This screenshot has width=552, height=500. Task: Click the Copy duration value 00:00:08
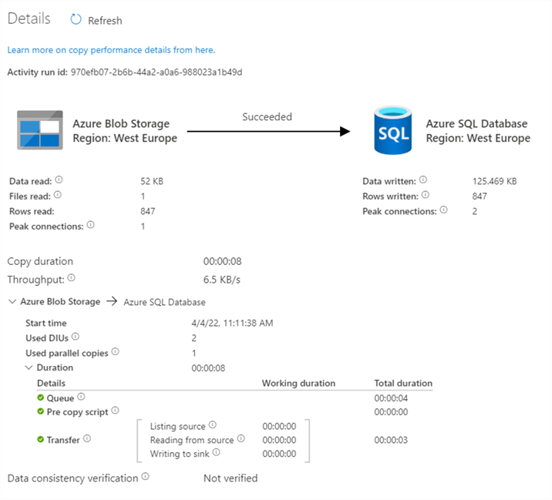[223, 261]
